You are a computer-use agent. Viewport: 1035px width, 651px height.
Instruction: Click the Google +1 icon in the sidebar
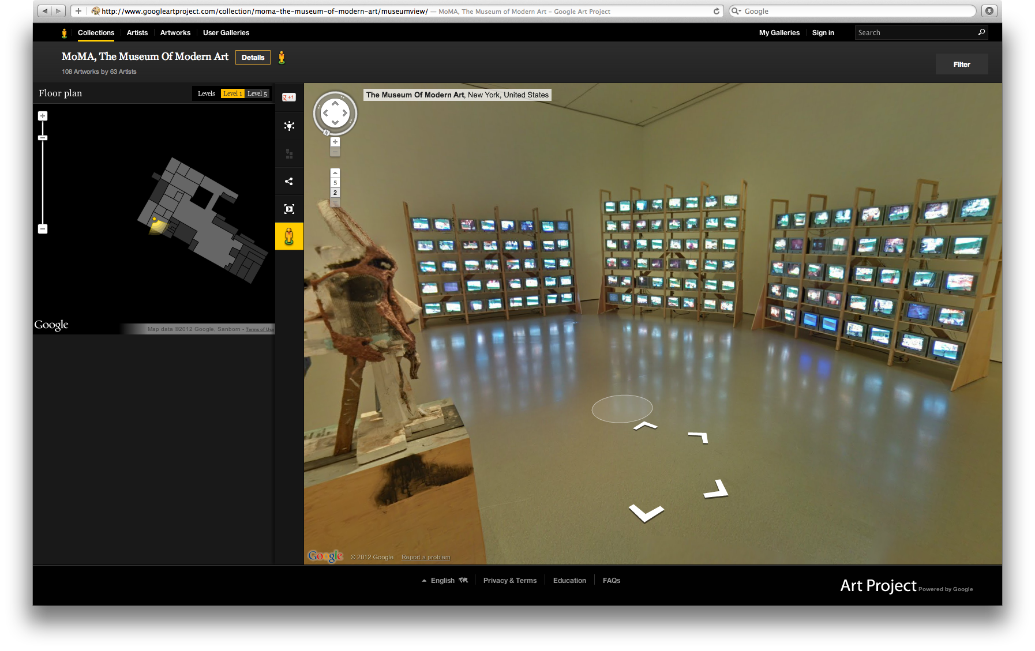coord(288,97)
